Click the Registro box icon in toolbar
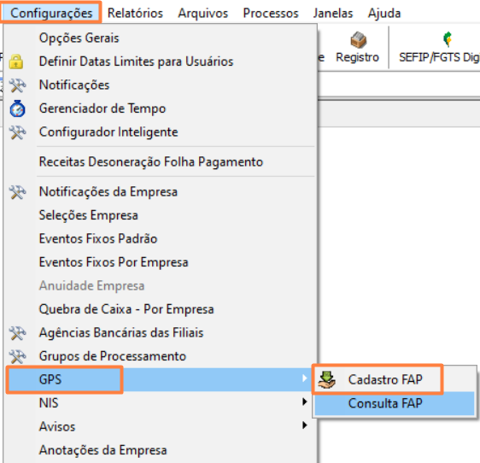 point(358,40)
